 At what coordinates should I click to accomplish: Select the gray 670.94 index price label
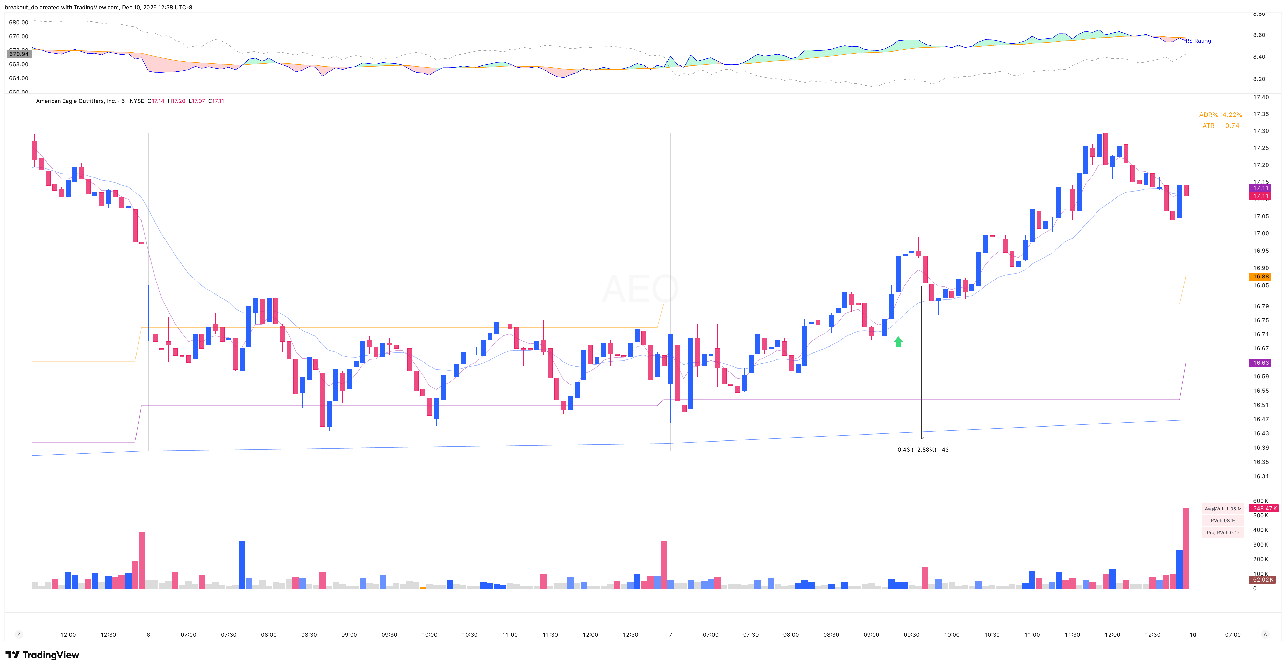18,53
